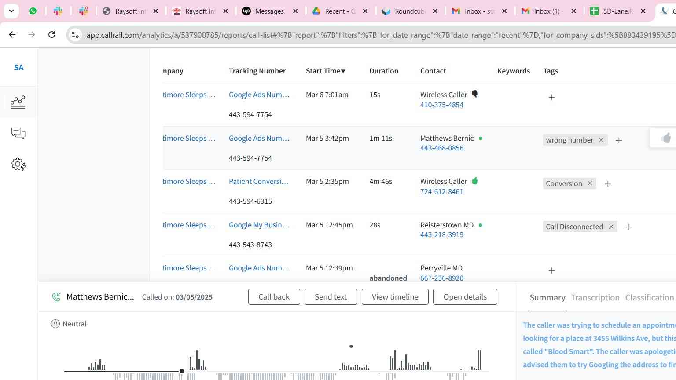Screen dimensions: 676x380
Task: Click the thumbs-up icon at row's right edge
Action: [x=666, y=138]
